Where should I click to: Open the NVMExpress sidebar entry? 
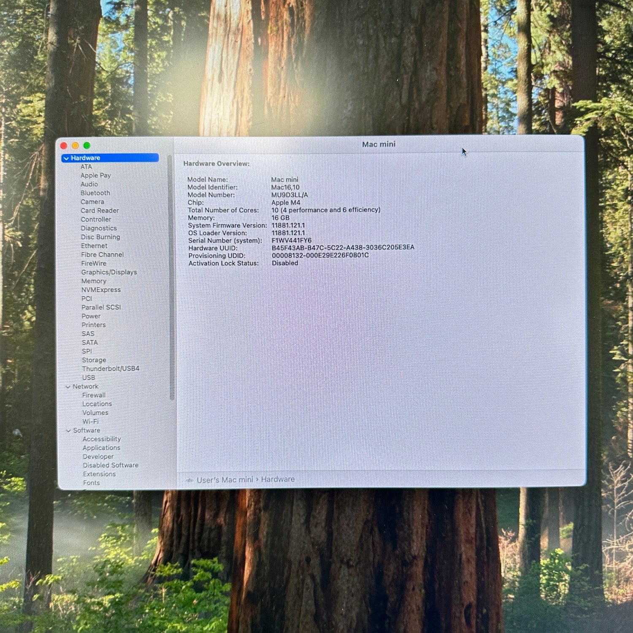coord(101,290)
